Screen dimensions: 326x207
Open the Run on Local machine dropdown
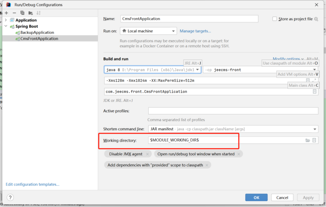point(148,31)
